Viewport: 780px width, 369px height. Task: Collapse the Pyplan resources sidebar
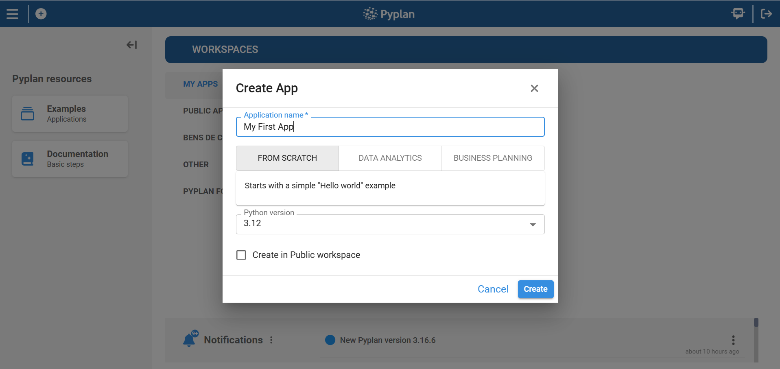[x=131, y=45]
